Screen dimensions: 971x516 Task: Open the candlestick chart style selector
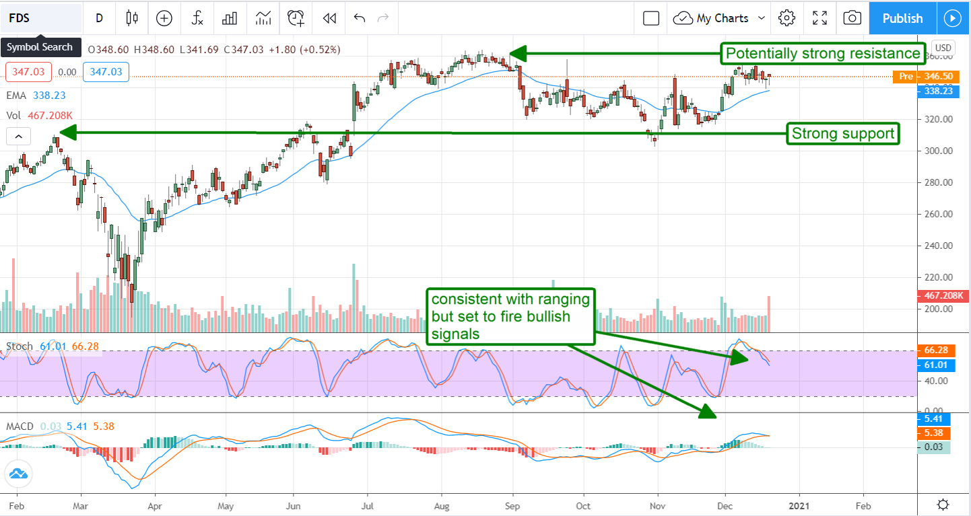click(132, 18)
